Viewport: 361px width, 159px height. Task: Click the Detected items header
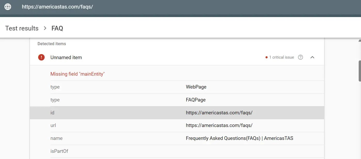click(52, 44)
